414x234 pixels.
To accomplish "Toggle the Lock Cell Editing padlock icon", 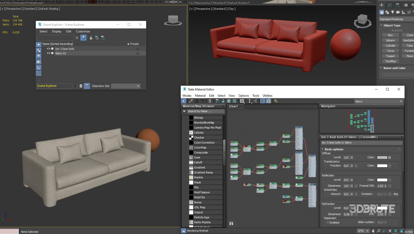I will [91, 37].
